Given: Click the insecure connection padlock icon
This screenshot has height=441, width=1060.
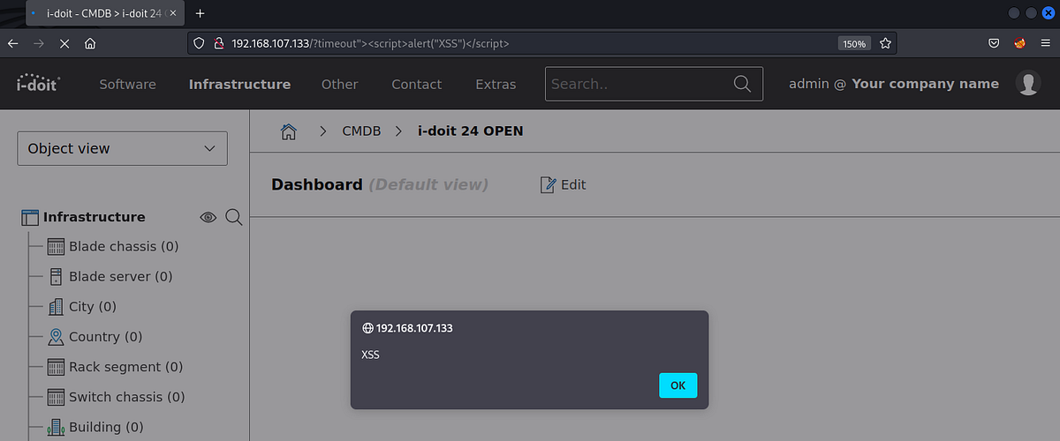Looking at the screenshot, I should pyautogui.click(x=218, y=43).
